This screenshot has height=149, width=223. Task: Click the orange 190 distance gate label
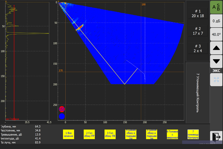pyautogui.click(x=143, y=4)
